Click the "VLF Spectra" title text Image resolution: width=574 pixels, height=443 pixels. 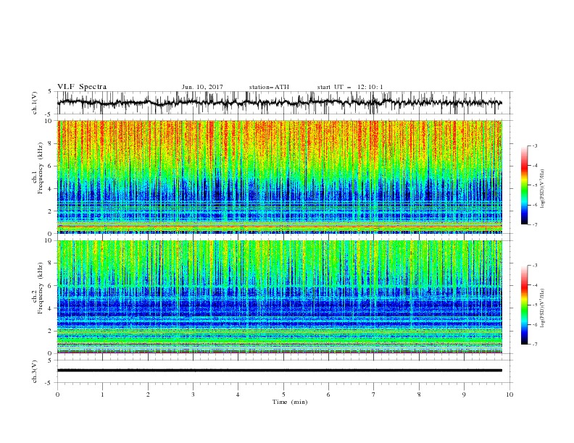coord(82,87)
